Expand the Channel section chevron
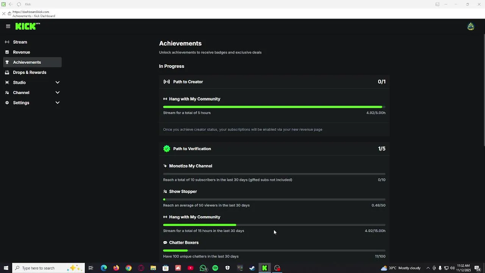 click(58, 93)
